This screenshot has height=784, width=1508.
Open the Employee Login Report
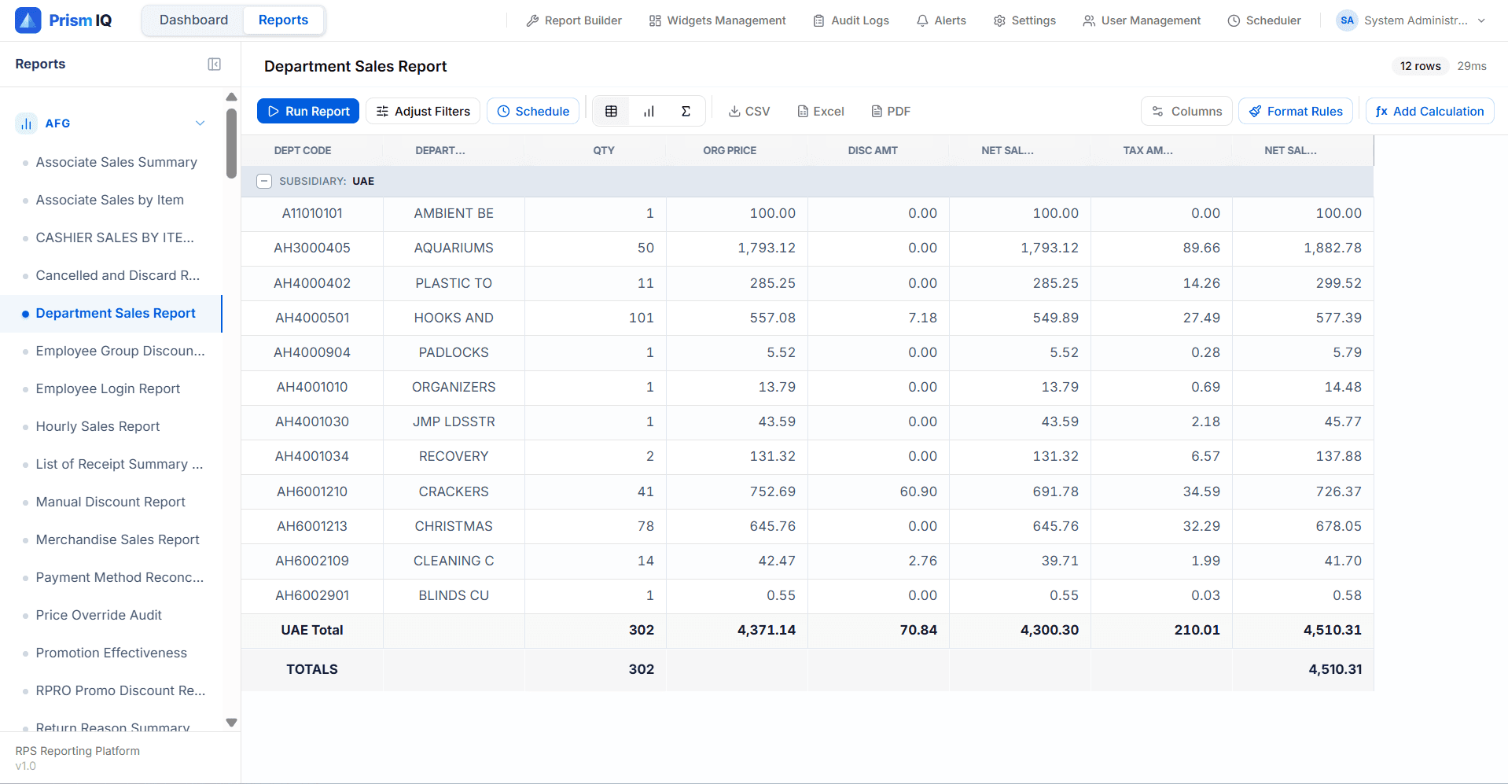coord(108,388)
